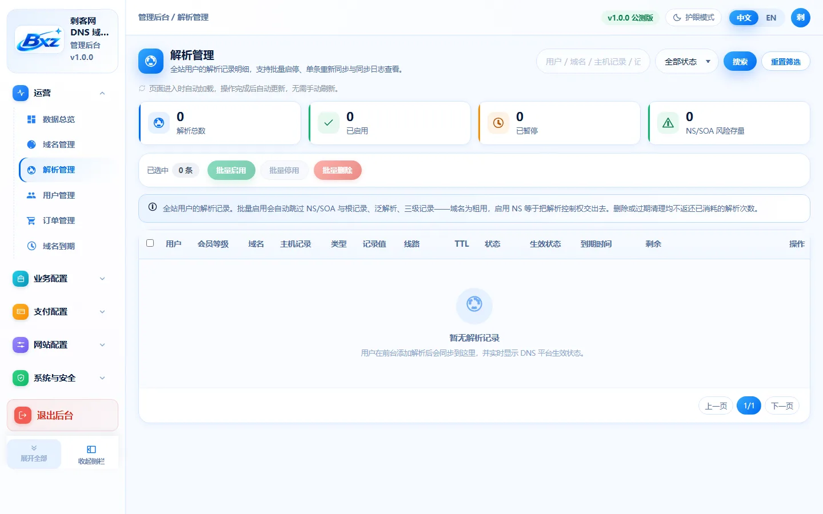The height and width of the screenshot is (514, 823).
Task: Click the blue 搜索 button
Action: click(740, 62)
